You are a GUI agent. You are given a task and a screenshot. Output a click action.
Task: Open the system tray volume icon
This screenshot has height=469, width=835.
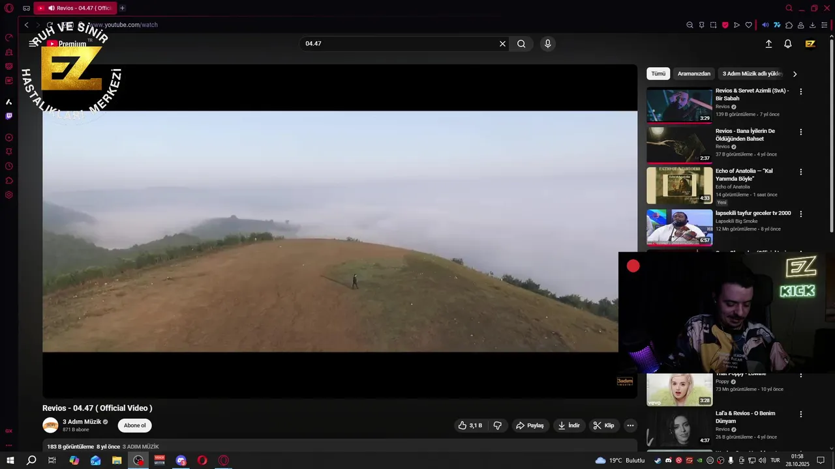763,461
